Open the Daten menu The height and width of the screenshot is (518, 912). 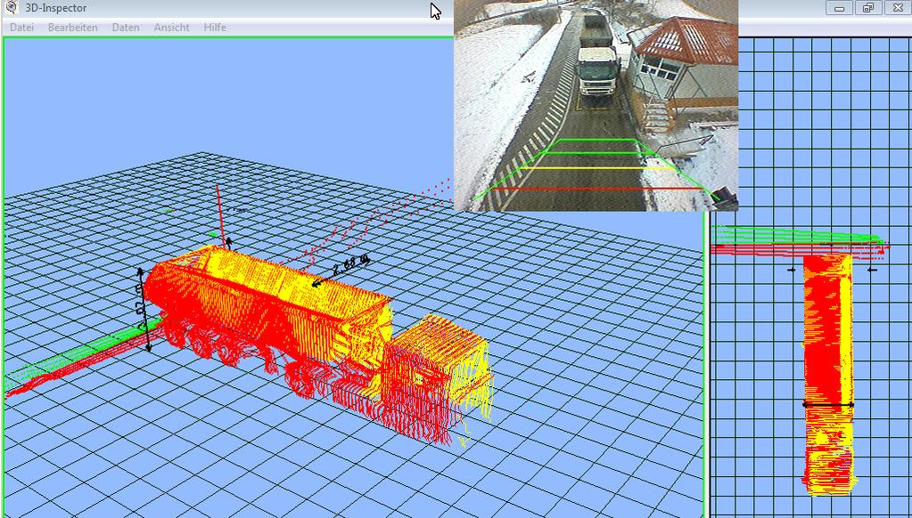[x=126, y=28]
